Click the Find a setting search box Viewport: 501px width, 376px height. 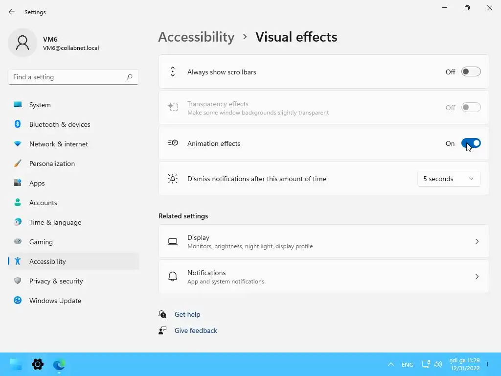[68, 77]
